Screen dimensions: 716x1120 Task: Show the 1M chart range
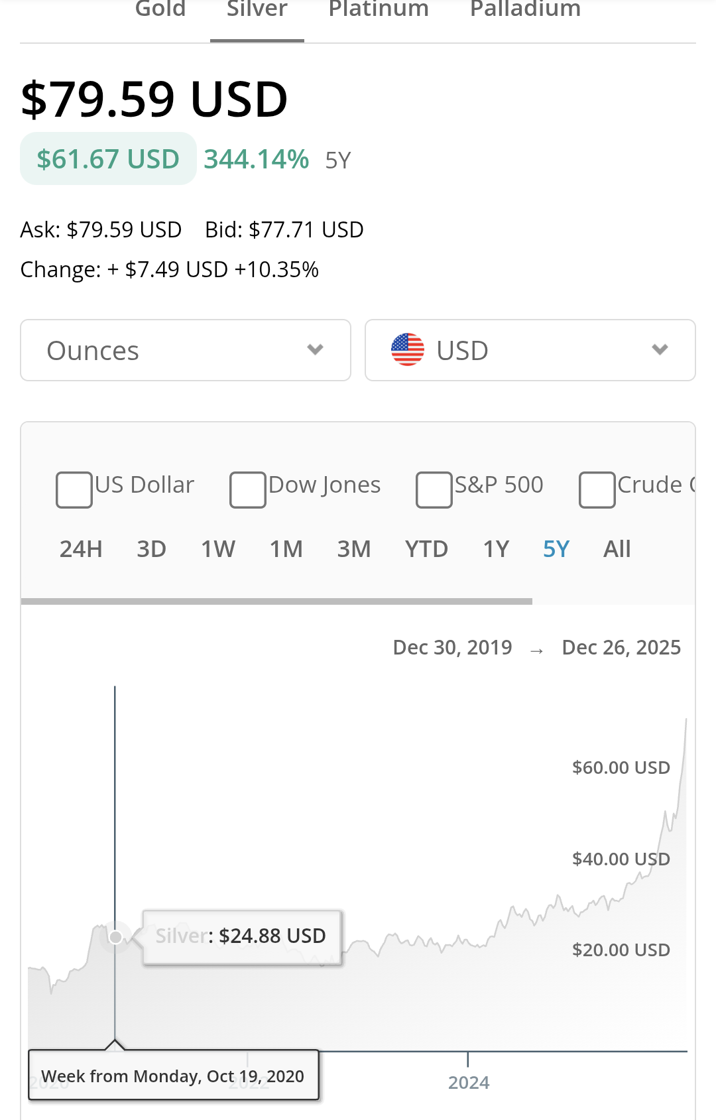pos(286,549)
